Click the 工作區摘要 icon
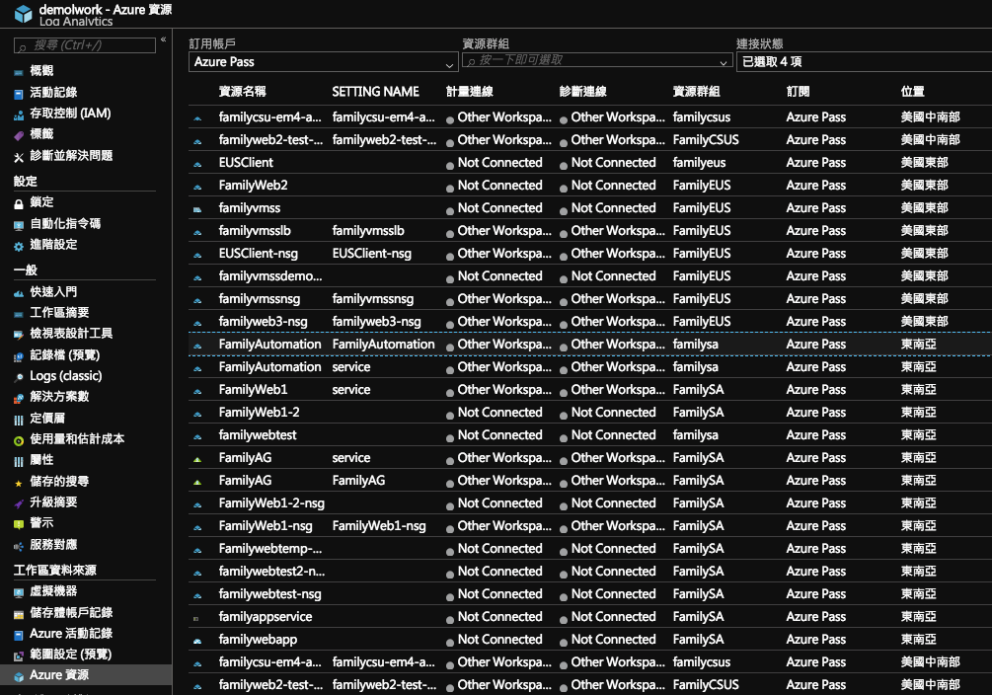The image size is (992, 695). click(x=19, y=314)
